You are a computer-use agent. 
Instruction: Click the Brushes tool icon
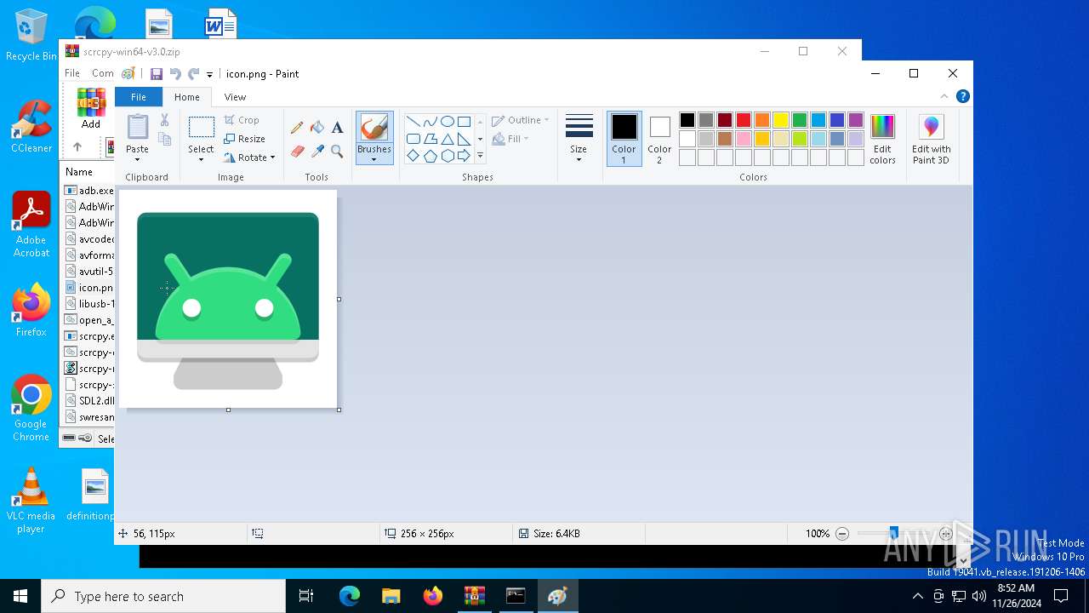coord(374,129)
